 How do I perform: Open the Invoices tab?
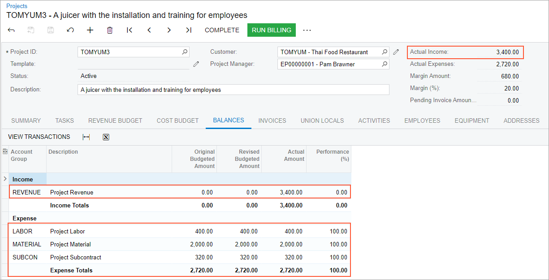click(x=272, y=121)
